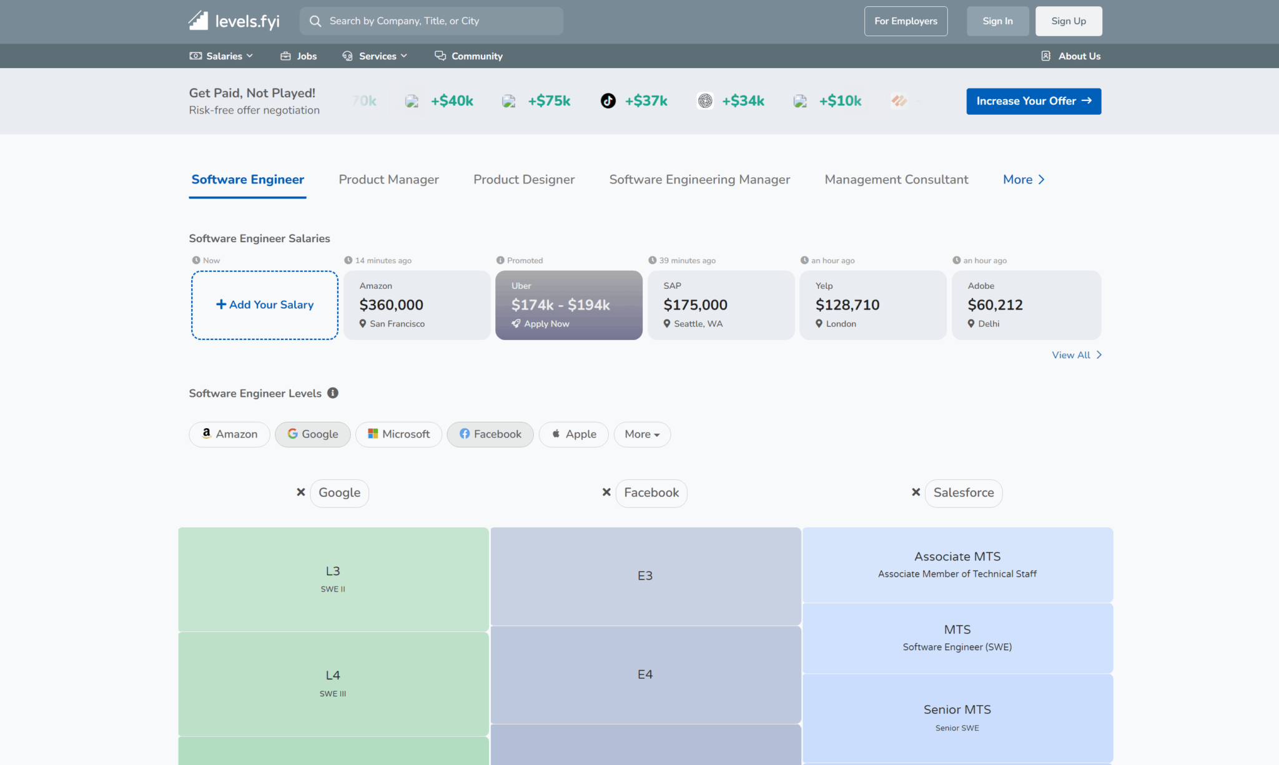The height and width of the screenshot is (765, 1279).
Task: Select the Product Designer tab
Action: tap(524, 180)
